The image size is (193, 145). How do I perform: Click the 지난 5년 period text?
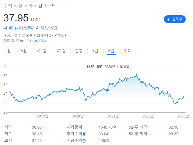click(x=49, y=28)
